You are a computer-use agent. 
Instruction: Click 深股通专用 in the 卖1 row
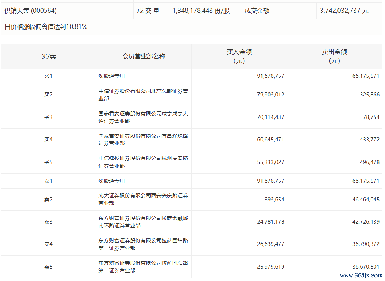112,181
